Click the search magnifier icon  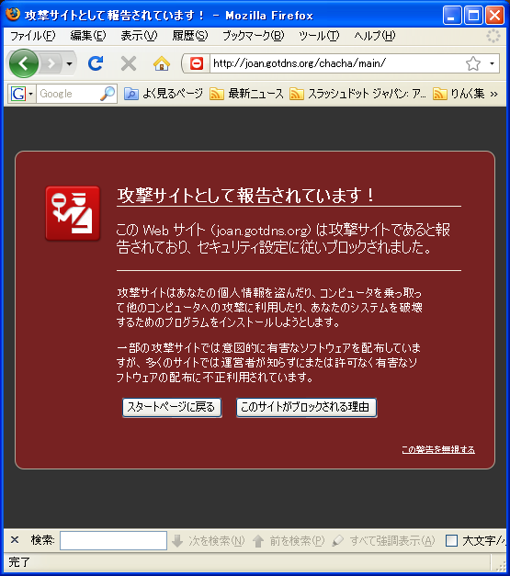click(108, 94)
